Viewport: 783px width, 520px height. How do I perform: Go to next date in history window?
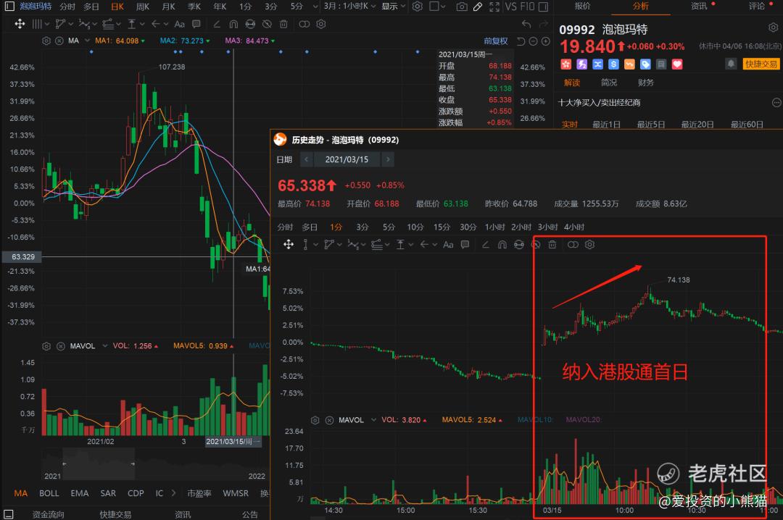pyautogui.click(x=387, y=159)
